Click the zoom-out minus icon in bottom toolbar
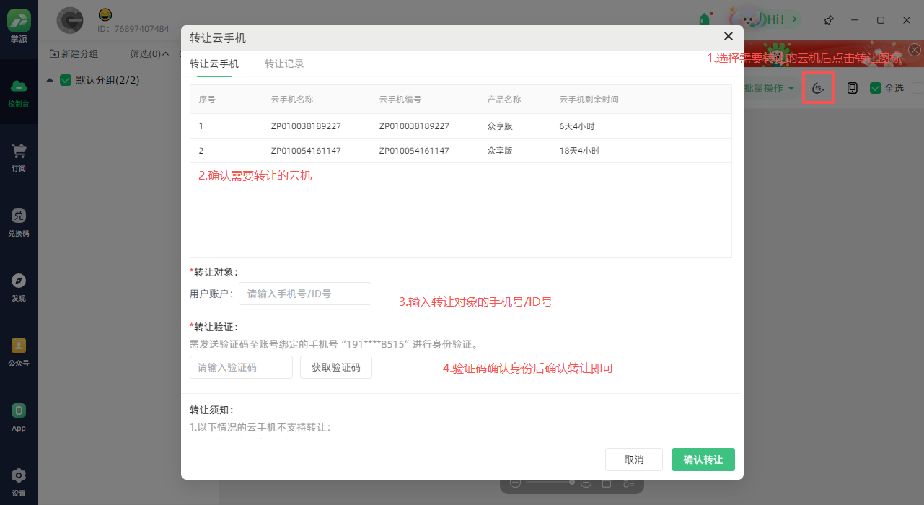The image size is (924, 505). coord(515,482)
